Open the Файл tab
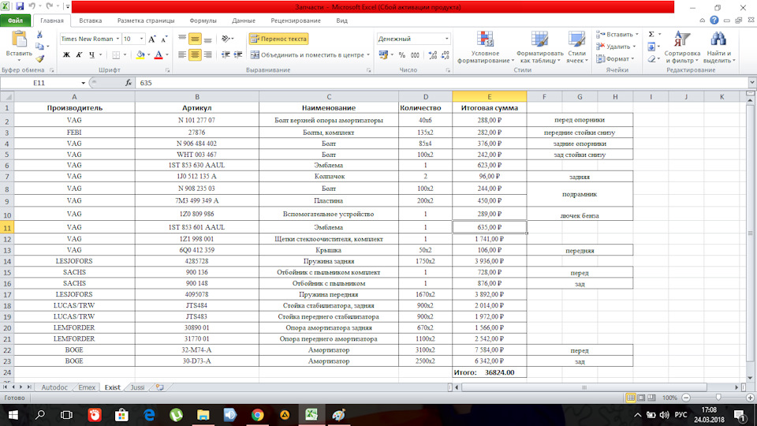The width and height of the screenshot is (757, 426). [16, 21]
